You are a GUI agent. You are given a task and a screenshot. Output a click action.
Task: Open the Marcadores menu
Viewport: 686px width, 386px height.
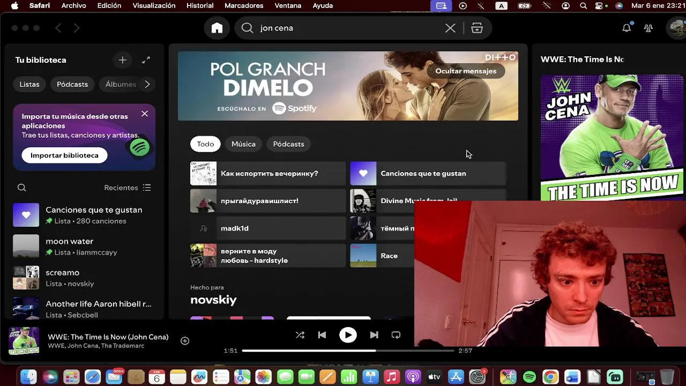point(244,5)
